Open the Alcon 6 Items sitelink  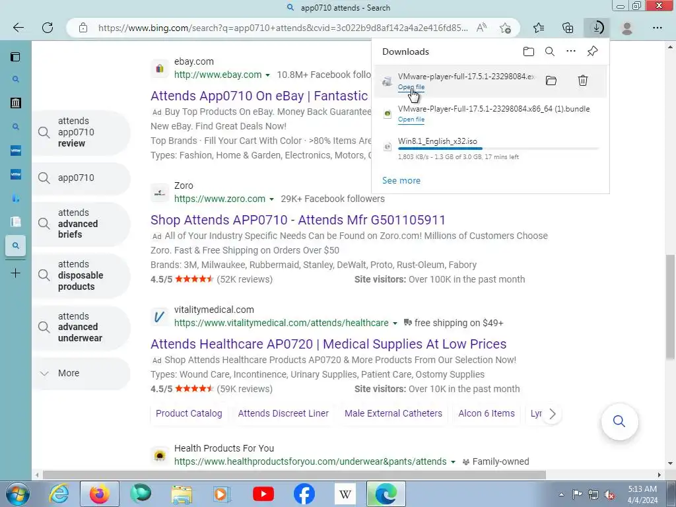pos(487,413)
